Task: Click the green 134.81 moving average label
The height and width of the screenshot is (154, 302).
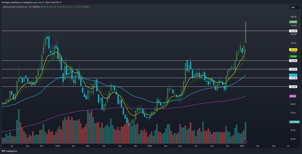Action: 293,56
